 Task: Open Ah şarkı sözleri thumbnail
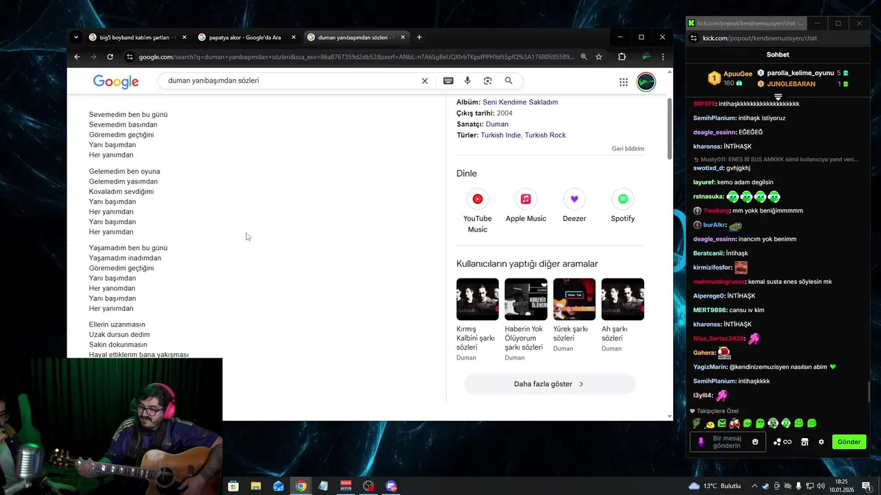[x=623, y=299]
